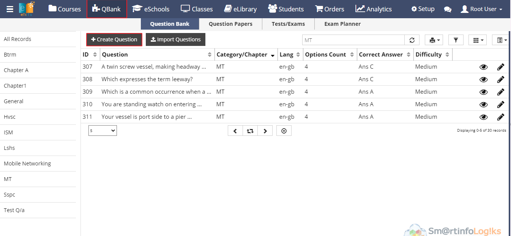Image resolution: width=511 pixels, height=236 pixels.
Task: Sort by the Difficulty column
Action: click(x=433, y=55)
